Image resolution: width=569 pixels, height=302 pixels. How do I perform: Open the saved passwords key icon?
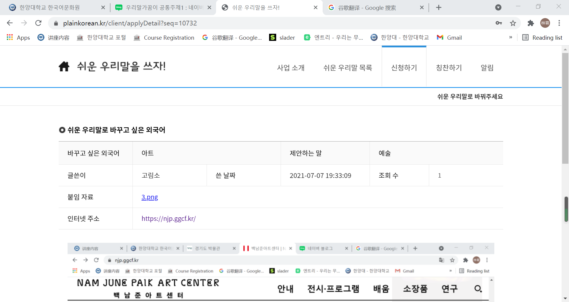(x=499, y=23)
